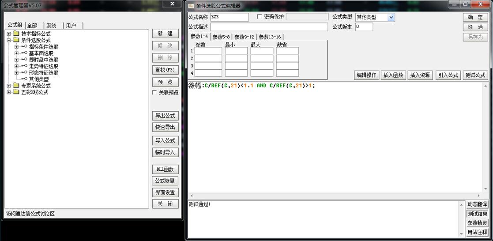Click the 取消 button
Viewport: 493px width, 241px height.
(x=475, y=27)
